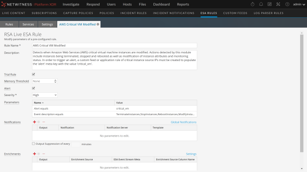Open the Dashboard menu

(161, 4)
